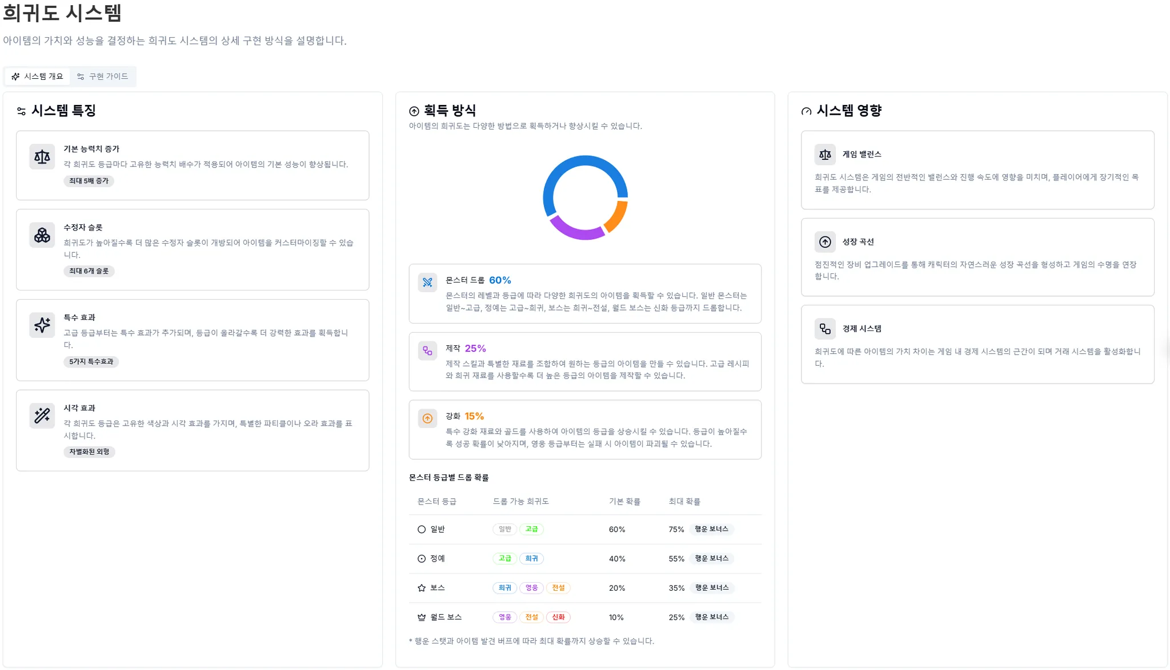Click the 제작 crafting icon

[427, 350]
